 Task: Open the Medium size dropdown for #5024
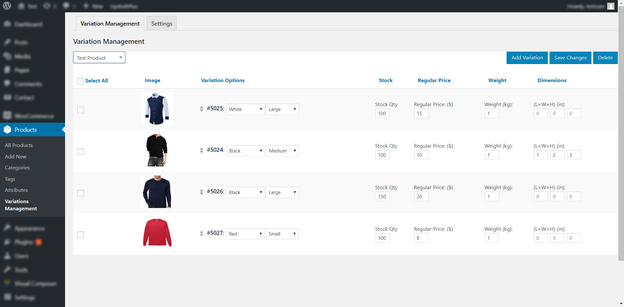282,151
